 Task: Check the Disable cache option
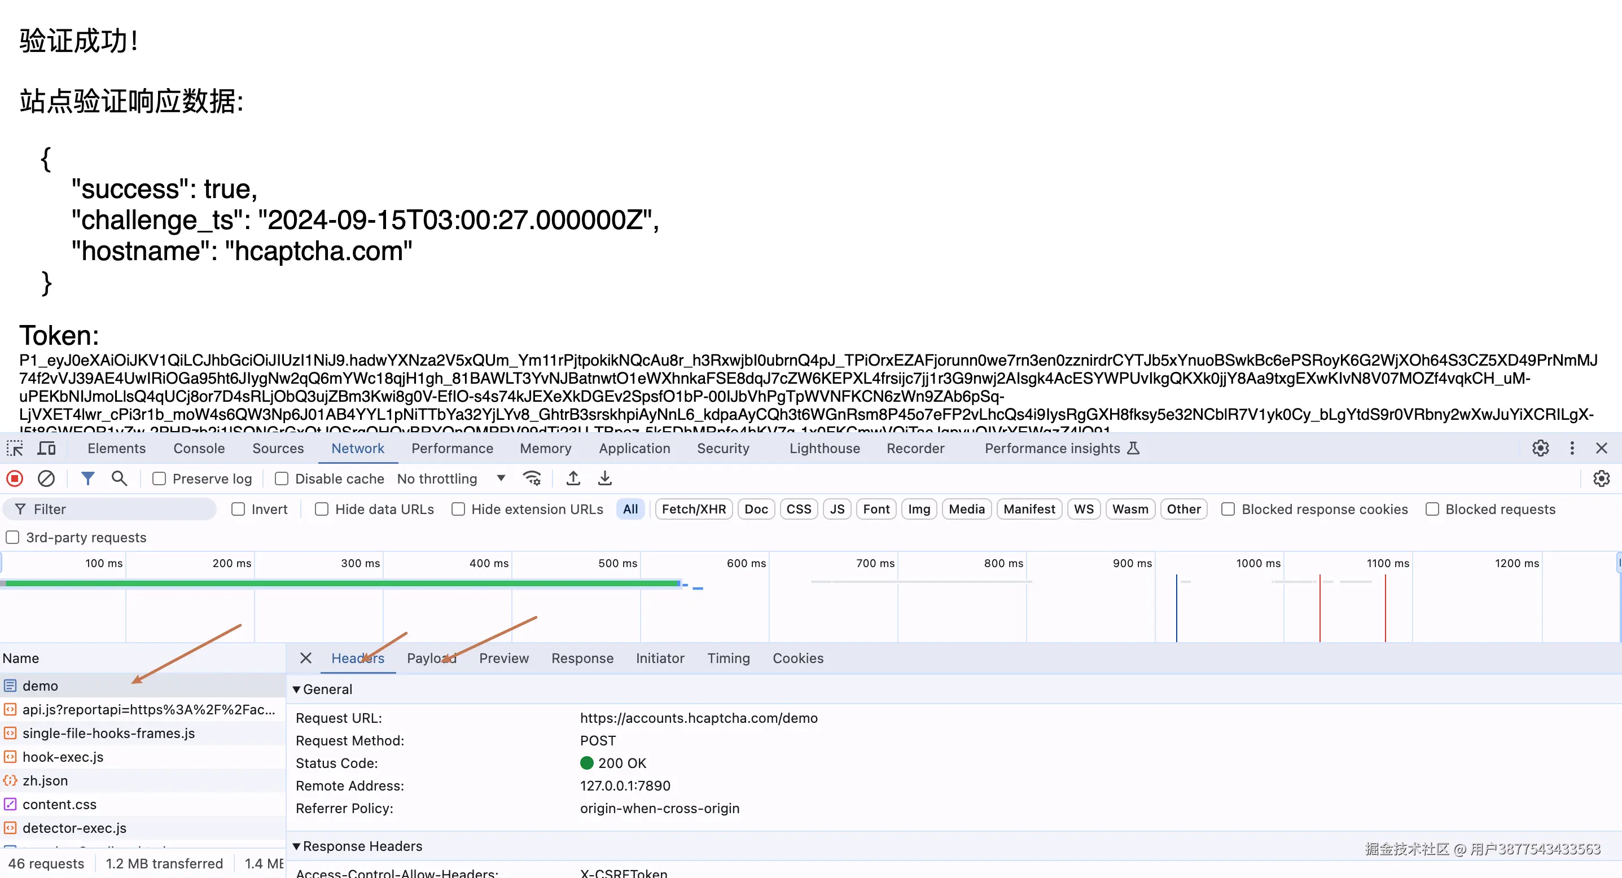point(282,479)
